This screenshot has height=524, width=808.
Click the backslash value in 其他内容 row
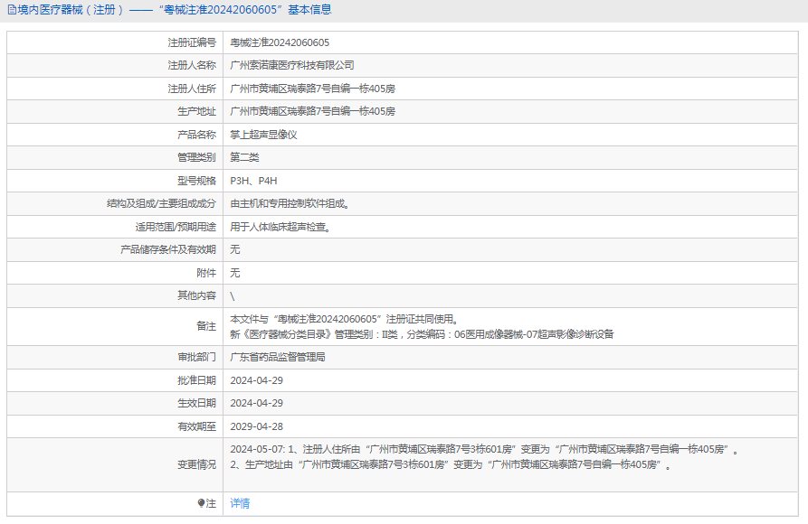[x=233, y=296]
